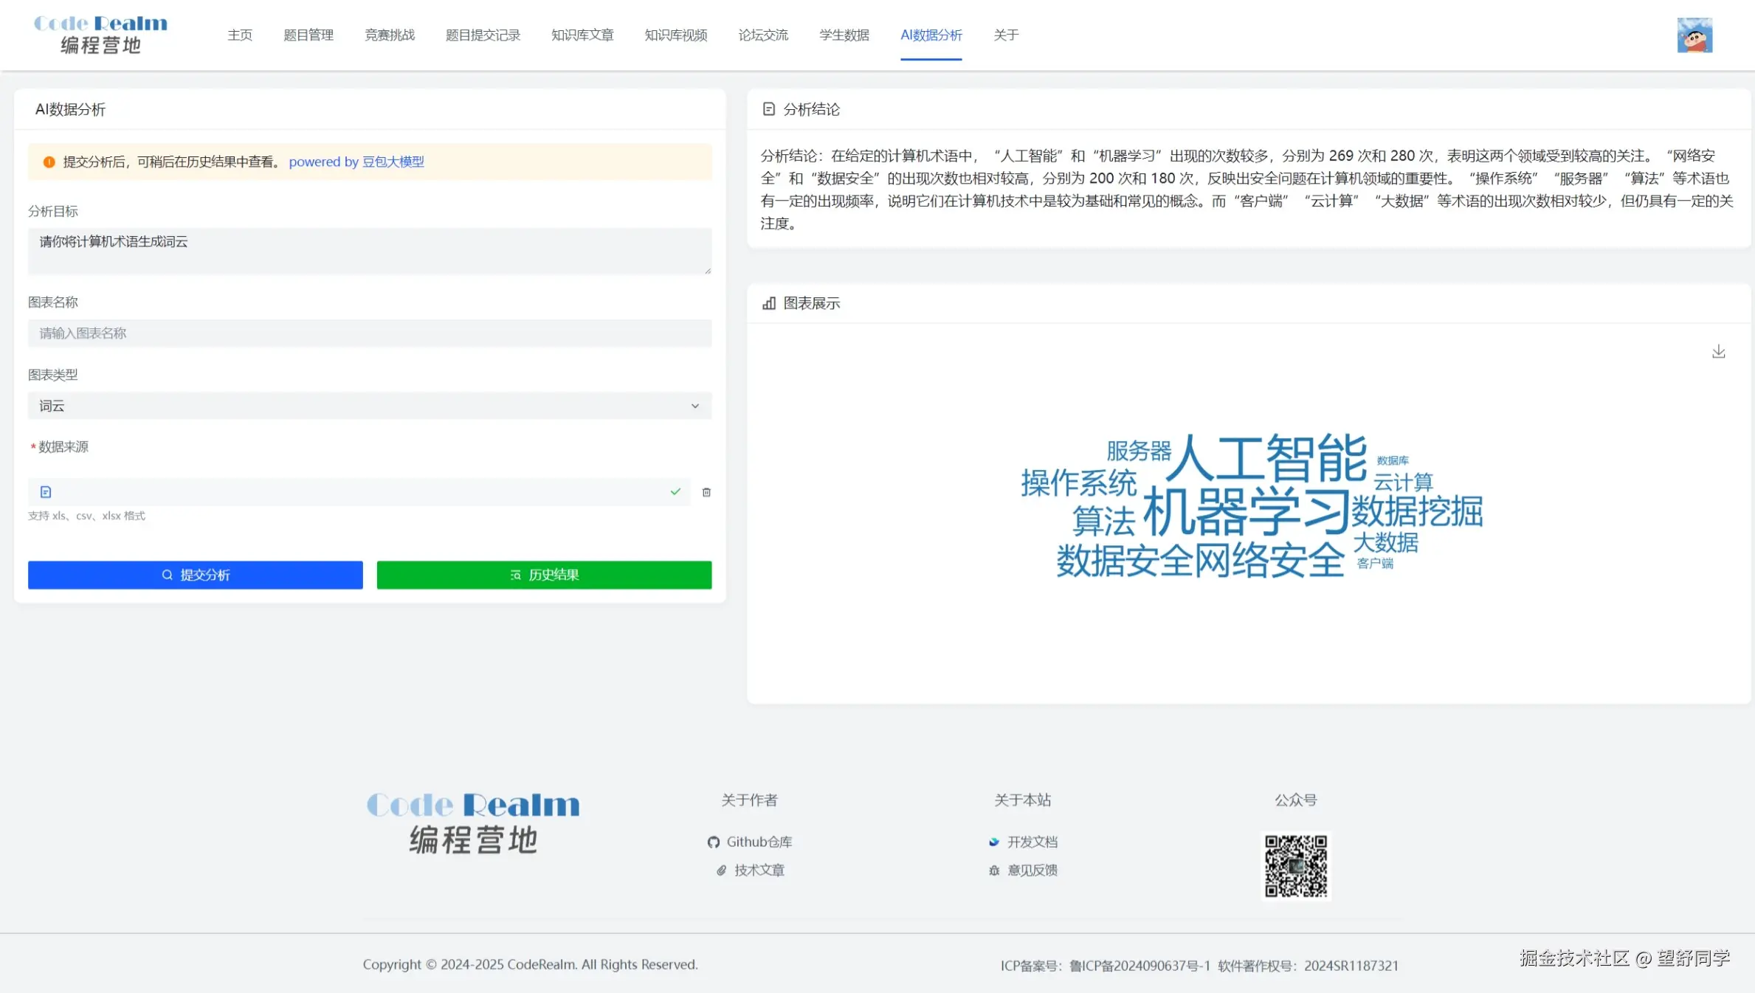Click the user avatar in the top right

(x=1694, y=35)
